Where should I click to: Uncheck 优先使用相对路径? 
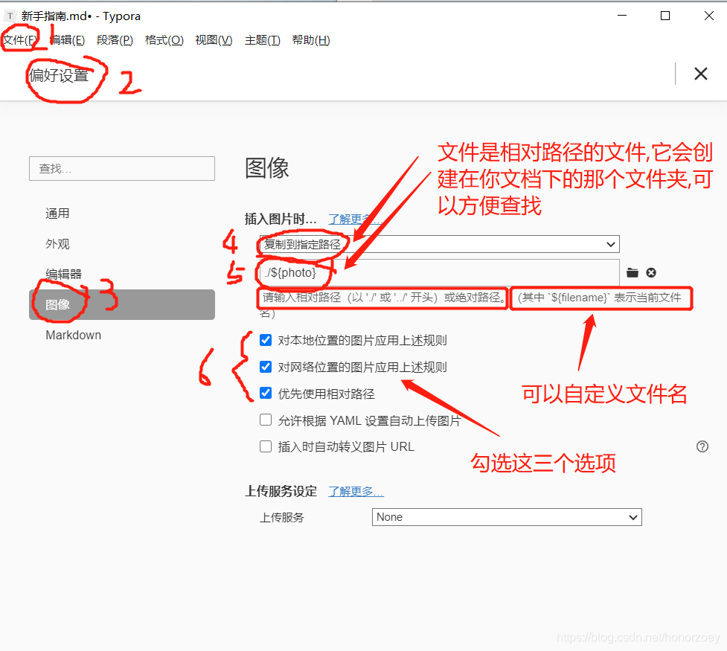266,393
